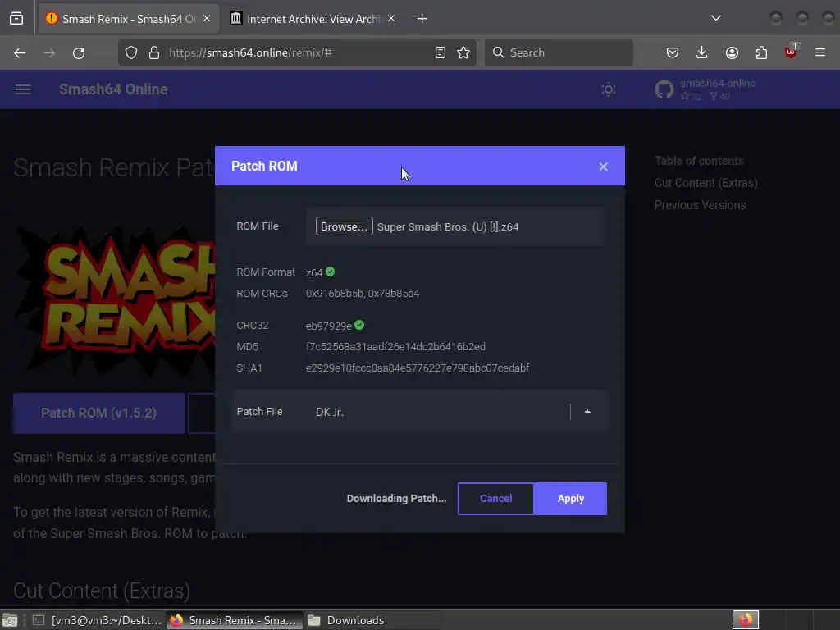Open the uBlock Origin extension icon
840x630 pixels.
point(791,52)
